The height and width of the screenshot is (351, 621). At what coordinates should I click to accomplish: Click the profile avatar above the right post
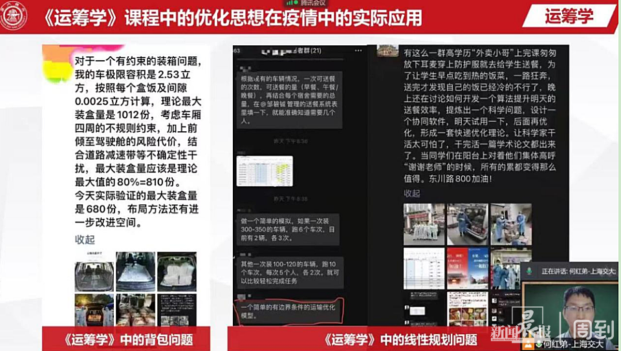click(x=387, y=50)
